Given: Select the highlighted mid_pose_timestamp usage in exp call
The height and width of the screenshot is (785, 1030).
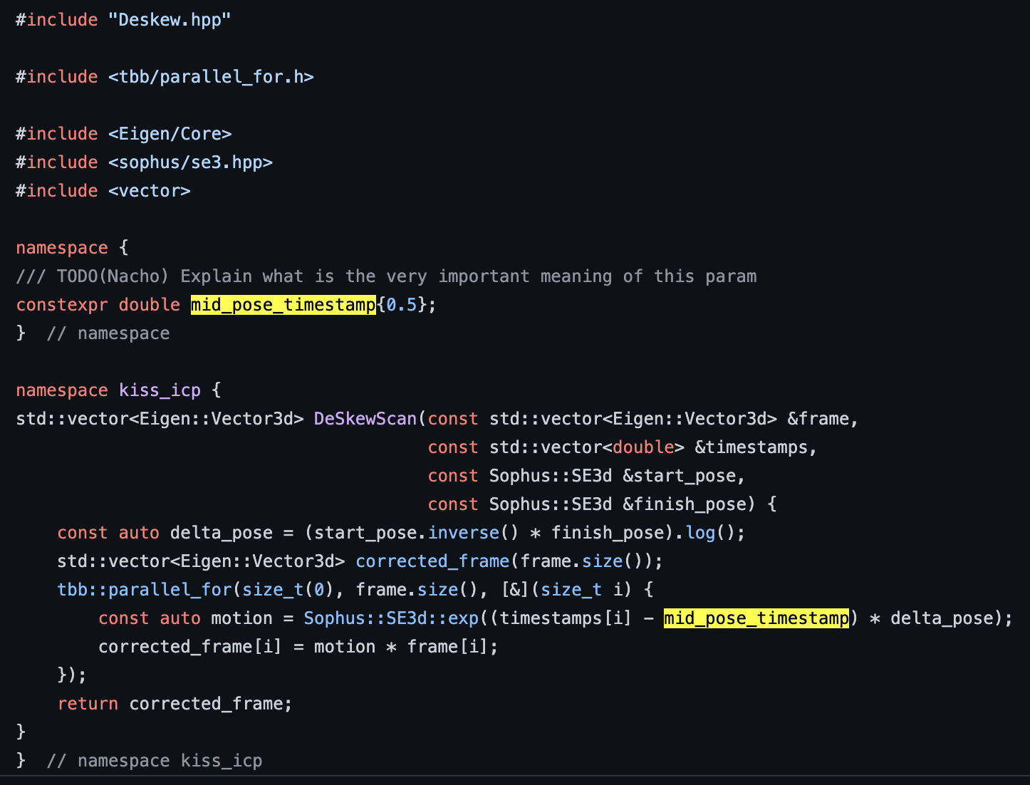Looking at the screenshot, I should point(755,618).
